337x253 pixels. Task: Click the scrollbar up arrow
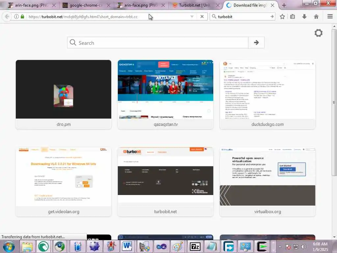pos(334,26)
